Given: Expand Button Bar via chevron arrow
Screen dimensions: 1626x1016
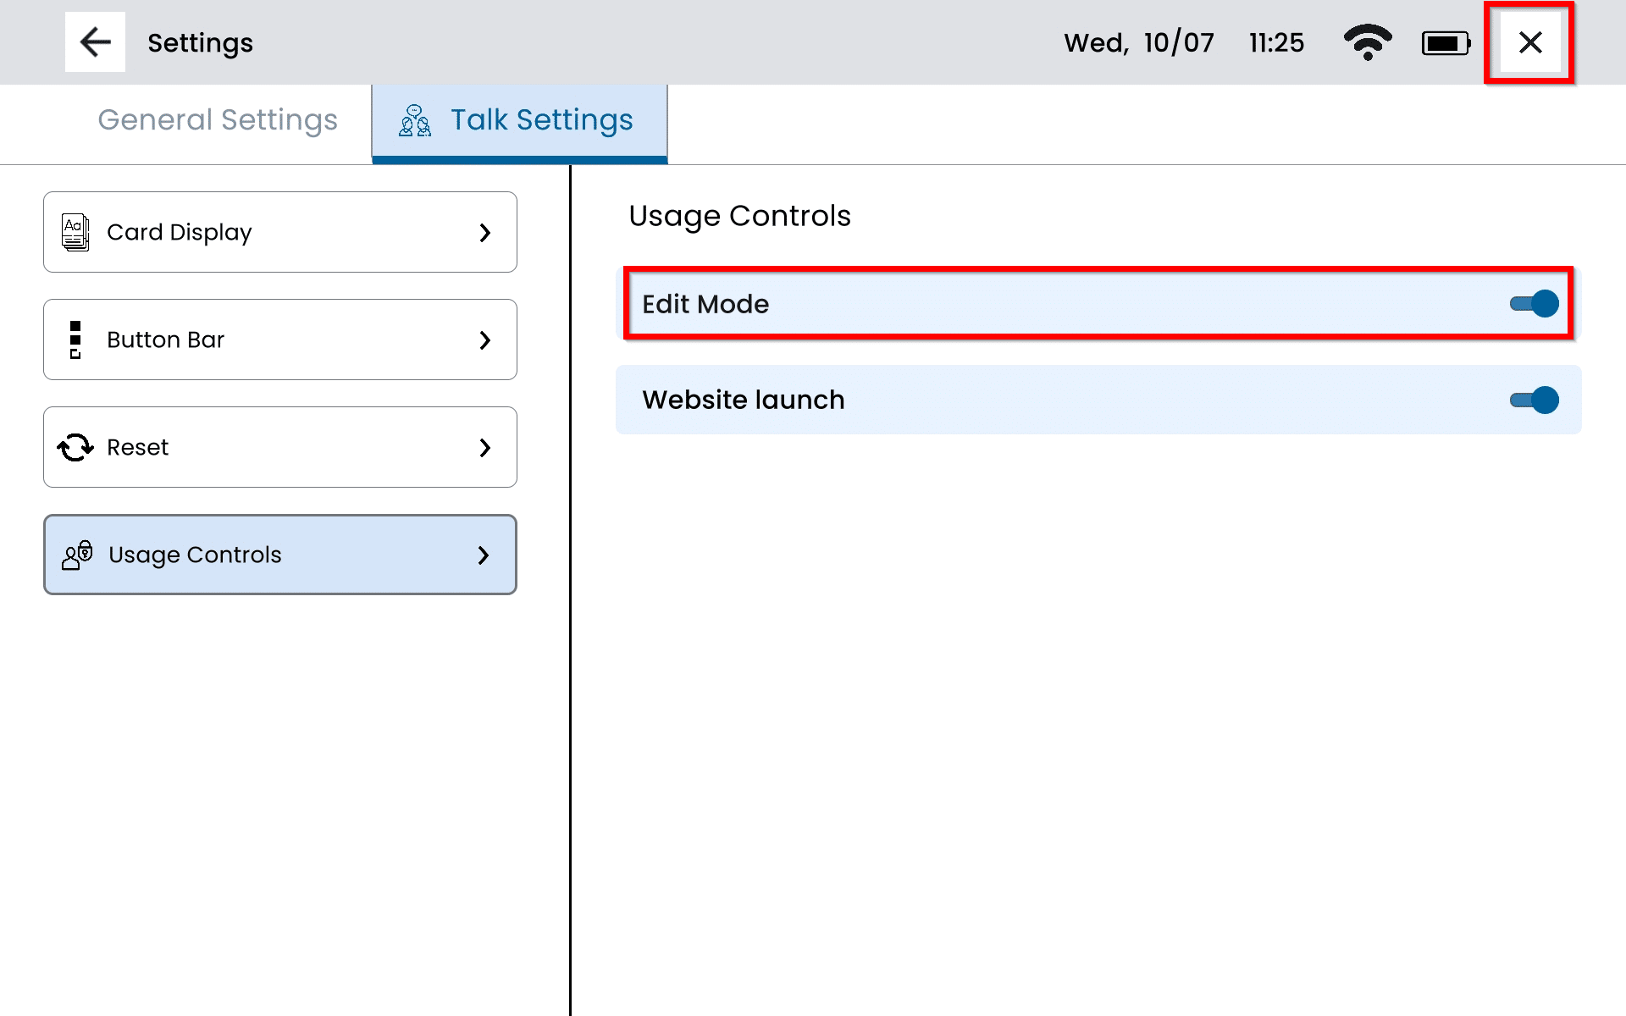Looking at the screenshot, I should tap(484, 340).
